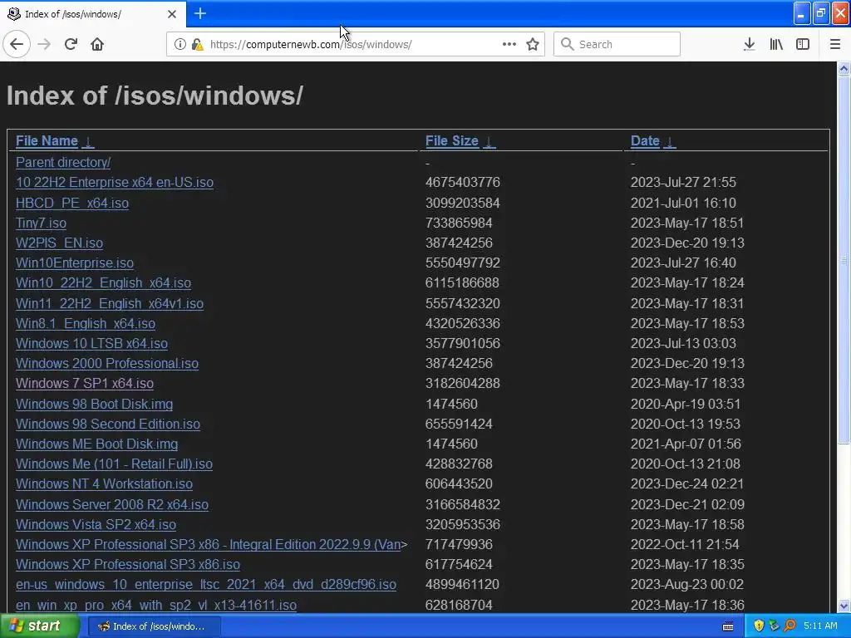Toggle the sidebar view icon

802,44
